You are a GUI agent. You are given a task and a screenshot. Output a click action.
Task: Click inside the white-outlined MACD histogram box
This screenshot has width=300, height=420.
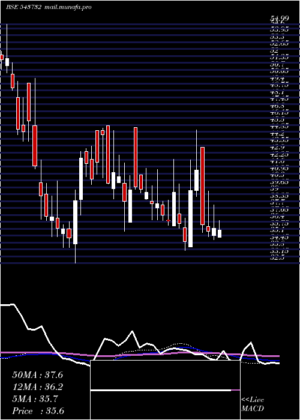tap(165, 390)
